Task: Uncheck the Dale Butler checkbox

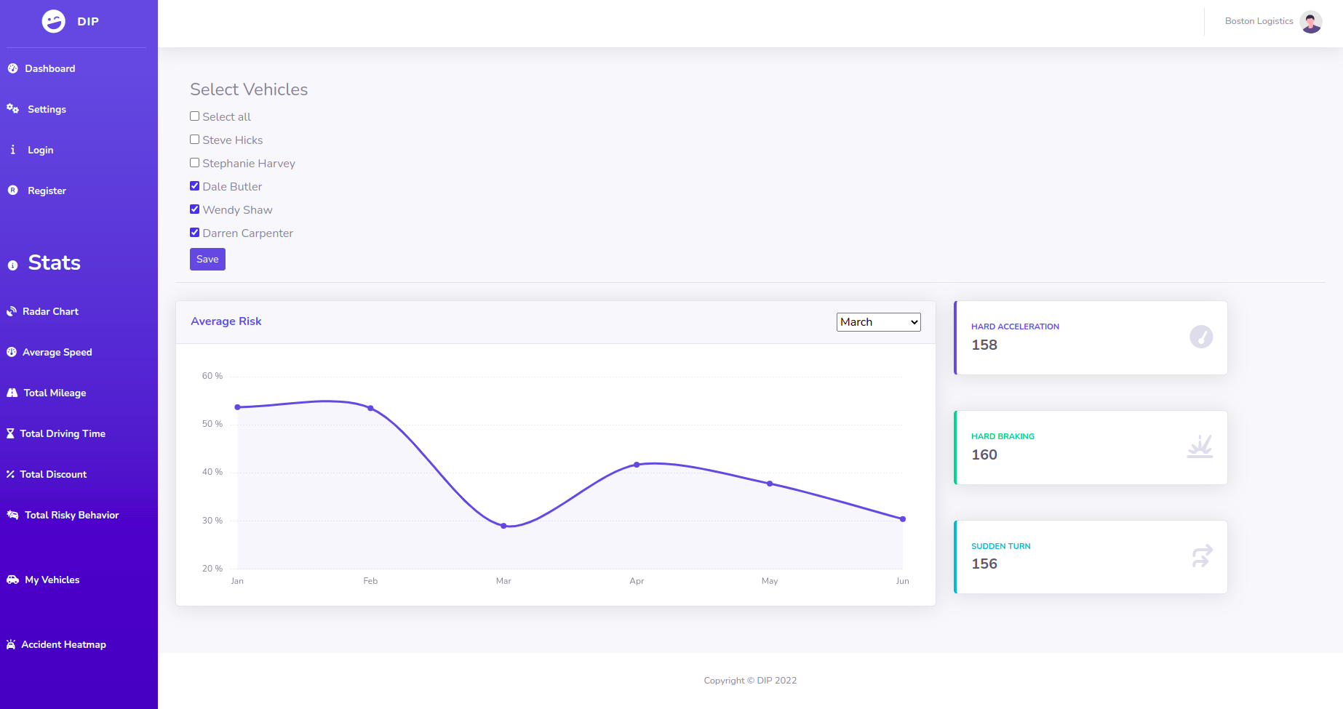Action: [195, 186]
